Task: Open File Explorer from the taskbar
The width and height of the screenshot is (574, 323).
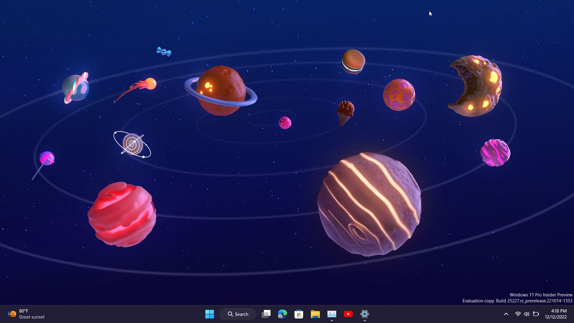Action: click(x=315, y=314)
